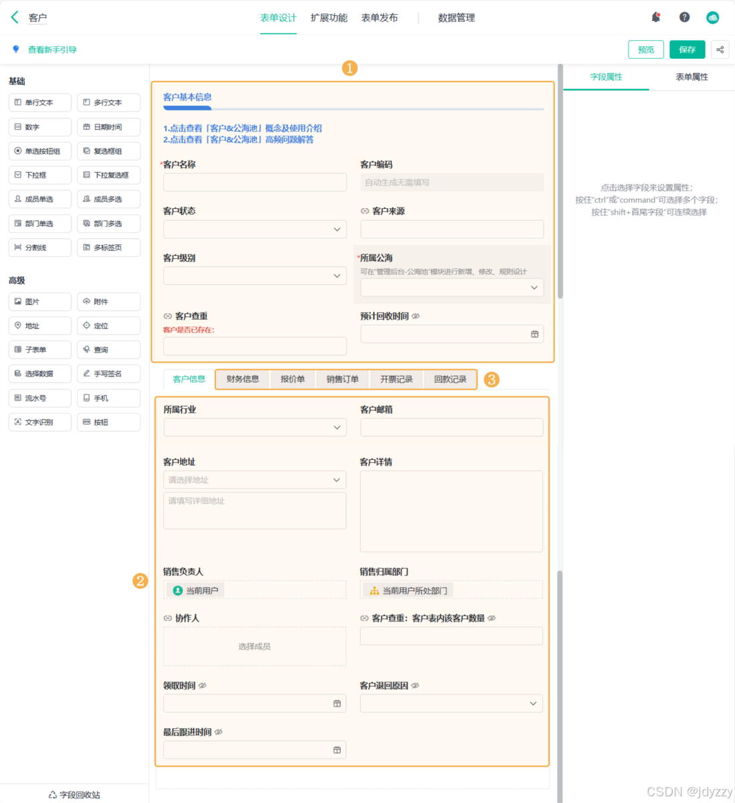Image resolution: width=735 pixels, height=803 pixels.
Task: Toggle hidden eye icon on 最后跟进时间
Action: coord(219,732)
